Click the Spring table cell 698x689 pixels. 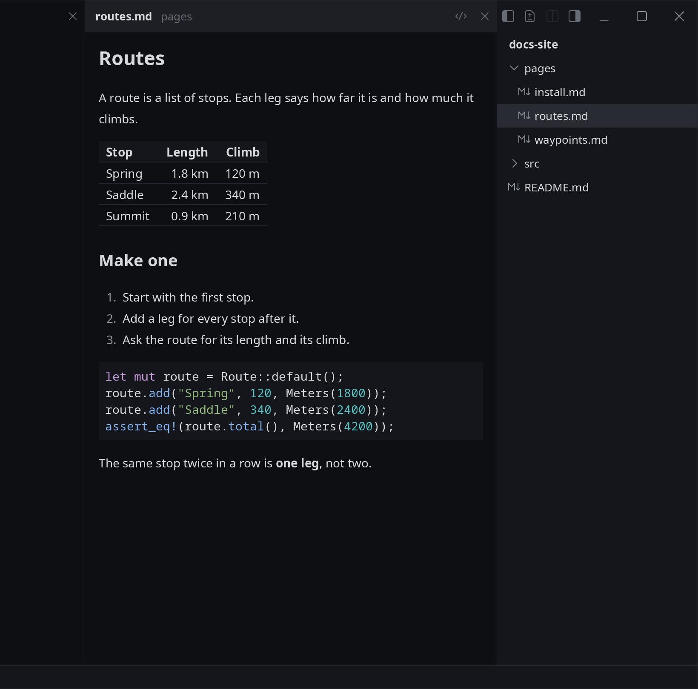tap(124, 174)
